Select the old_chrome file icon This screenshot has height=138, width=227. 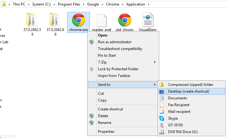(125, 20)
